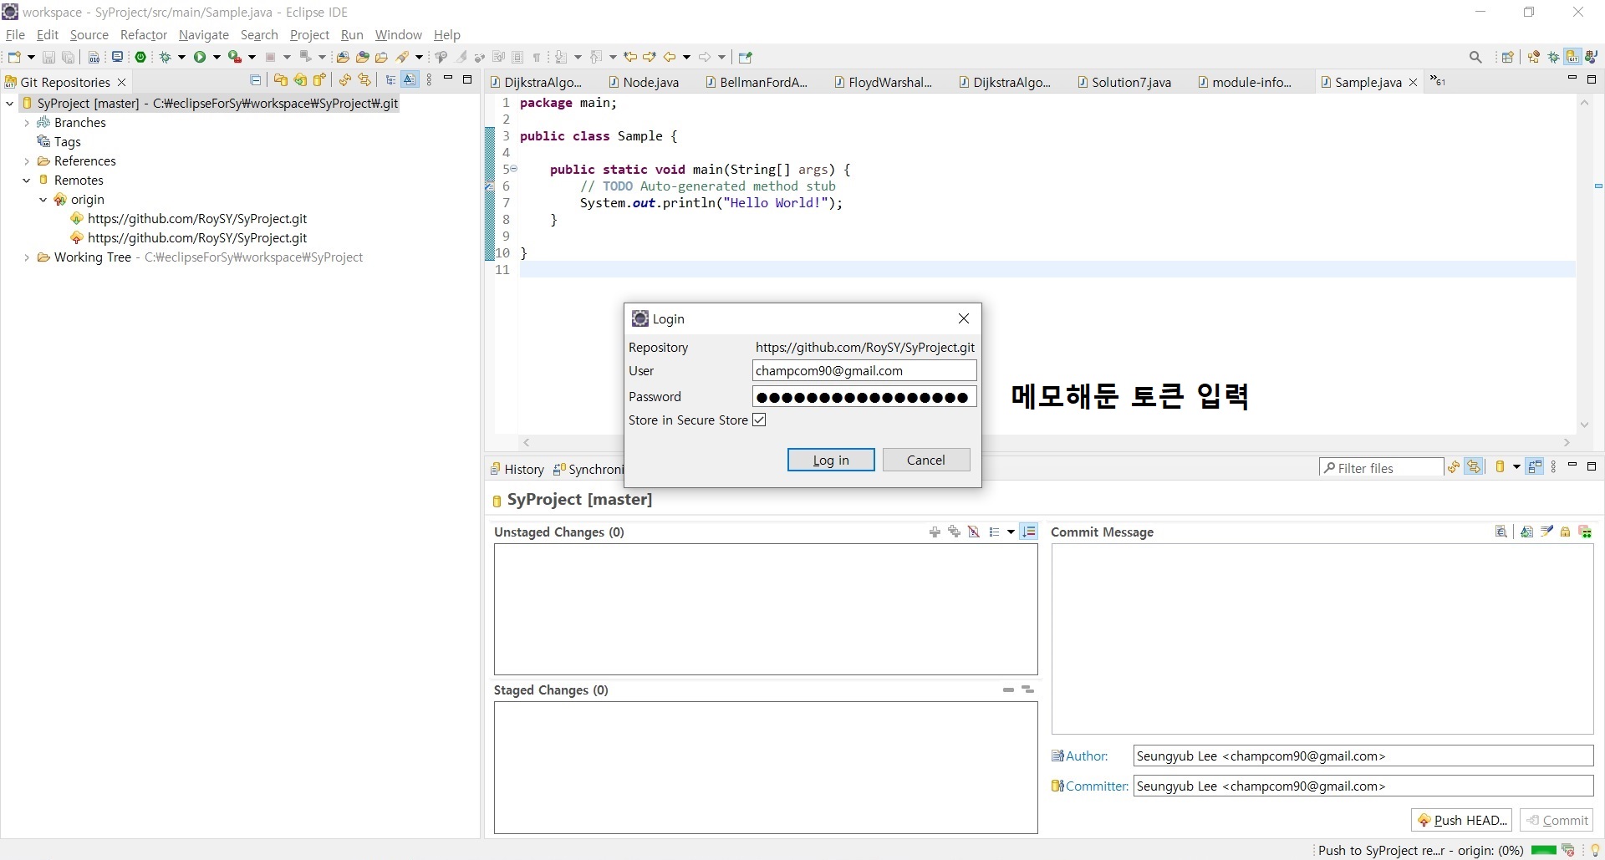Expand the References tree node
The image size is (1605, 860).
[x=27, y=161]
